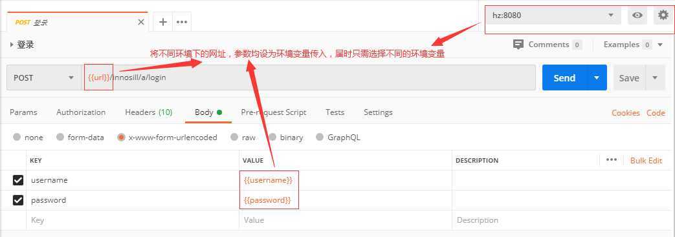Click the empty Value placeholder field
The height and width of the screenshot is (237, 675).
click(x=345, y=220)
